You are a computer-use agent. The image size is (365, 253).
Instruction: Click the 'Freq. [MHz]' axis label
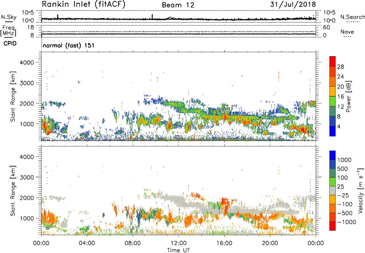click(x=8, y=31)
